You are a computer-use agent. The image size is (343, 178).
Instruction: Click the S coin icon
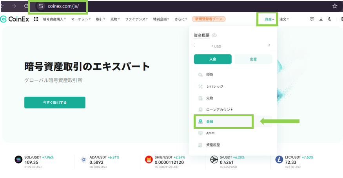click(x=214, y=160)
